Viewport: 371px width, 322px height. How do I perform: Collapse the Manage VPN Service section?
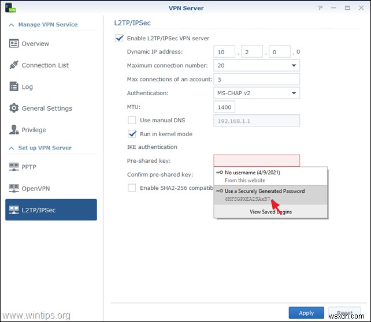pos(11,25)
